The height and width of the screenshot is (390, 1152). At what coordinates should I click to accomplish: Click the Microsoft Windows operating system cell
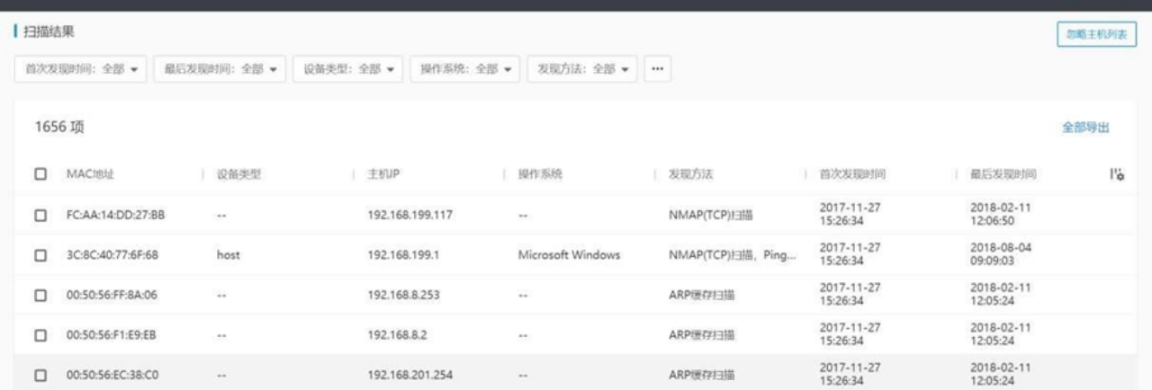pyautogui.click(x=568, y=254)
